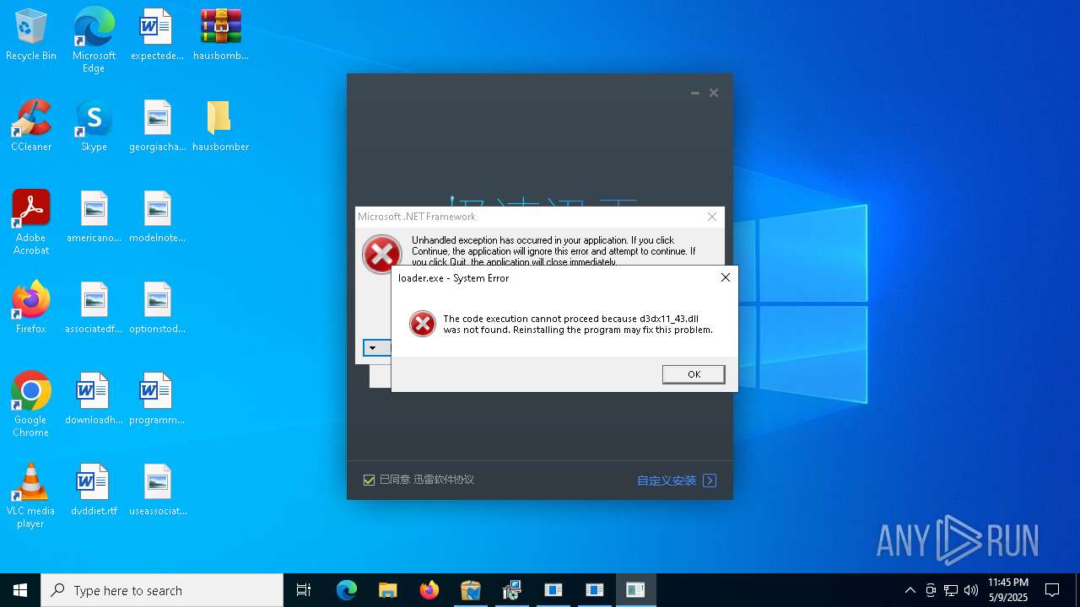Open the 11:45 PM clock calendar
Screen dimensions: 1080x607
(x=1008, y=590)
